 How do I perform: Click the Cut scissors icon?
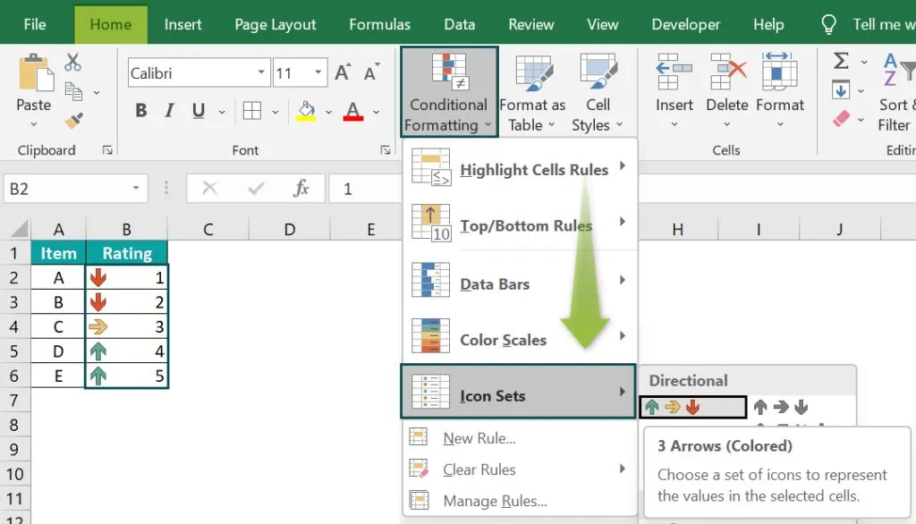[73, 62]
